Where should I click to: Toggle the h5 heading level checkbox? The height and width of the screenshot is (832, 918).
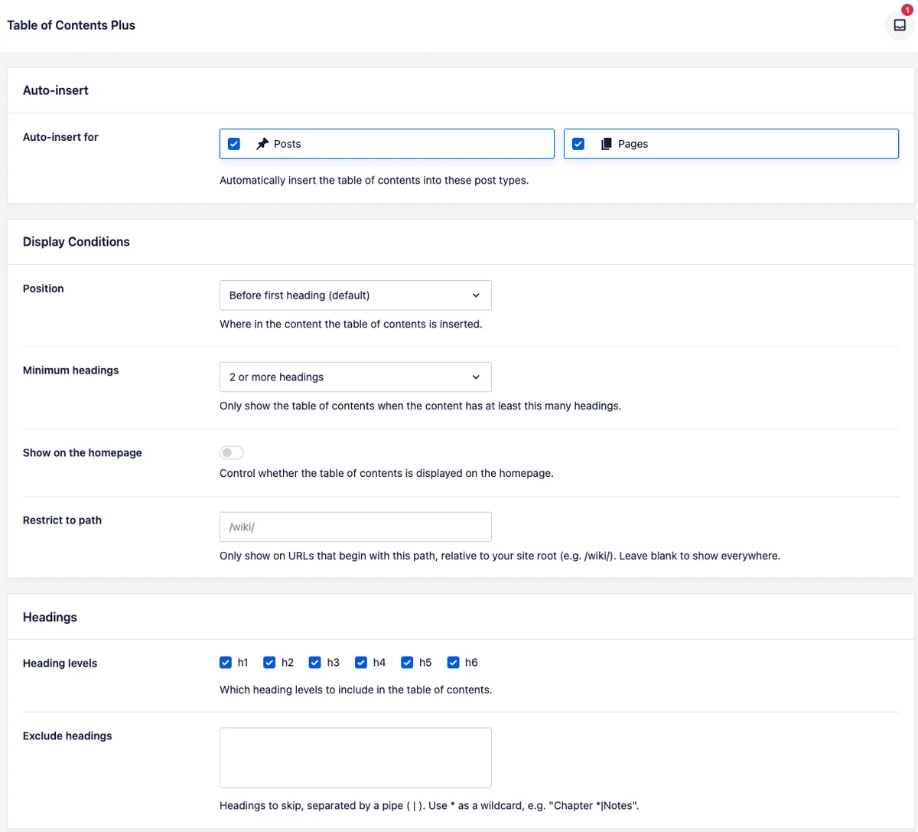[x=407, y=662]
